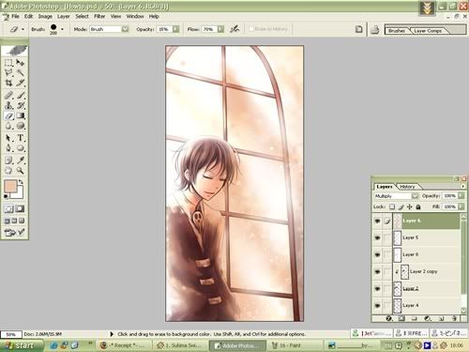Open the Layer menu

point(63,16)
